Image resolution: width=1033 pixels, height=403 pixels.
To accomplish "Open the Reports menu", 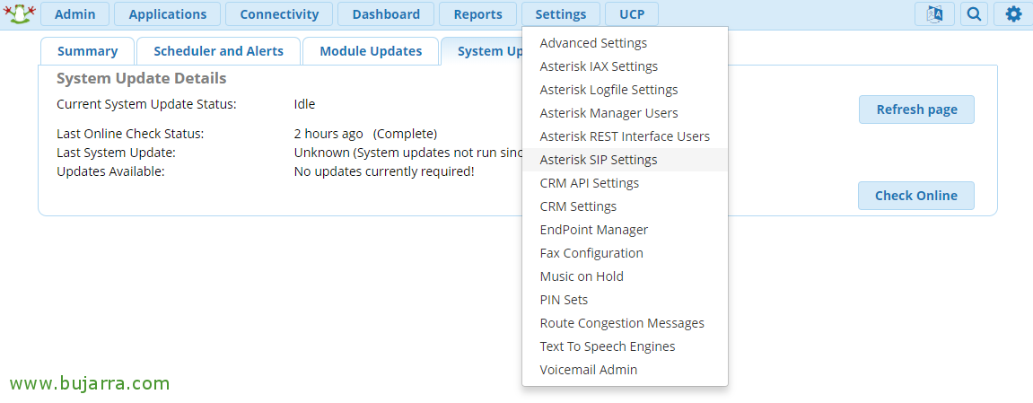I will (477, 13).
